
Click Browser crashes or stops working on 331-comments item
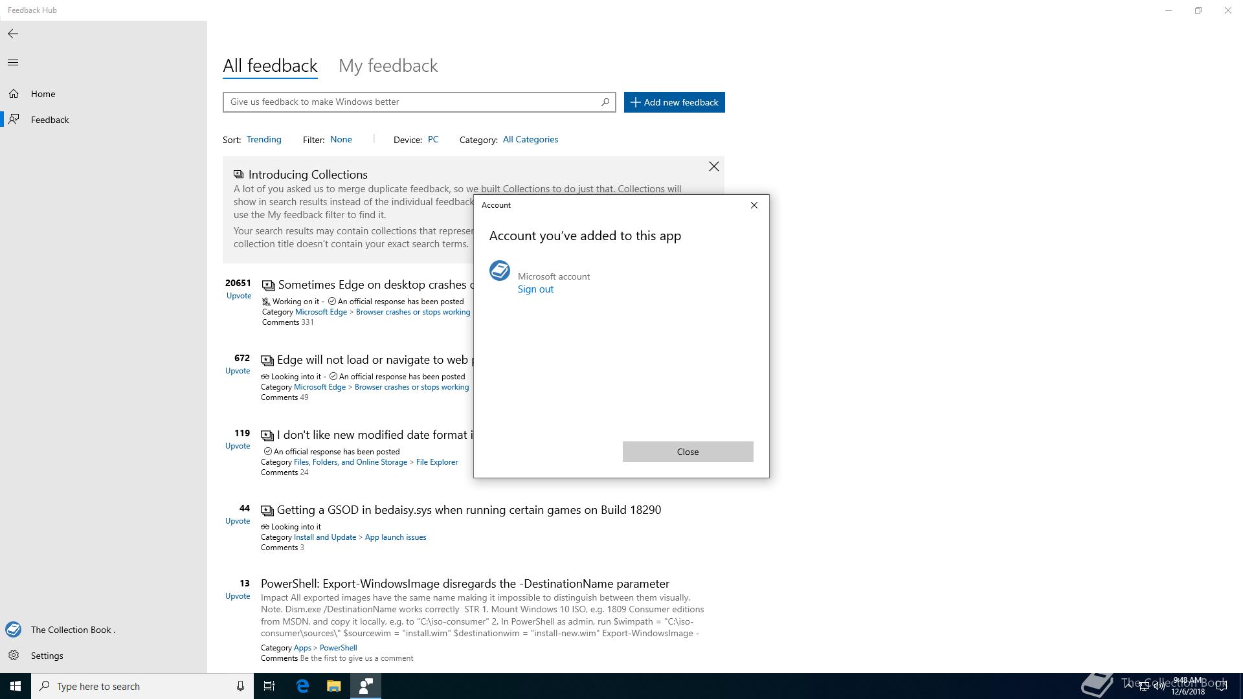pyautogui.click(x=413, y=312)
